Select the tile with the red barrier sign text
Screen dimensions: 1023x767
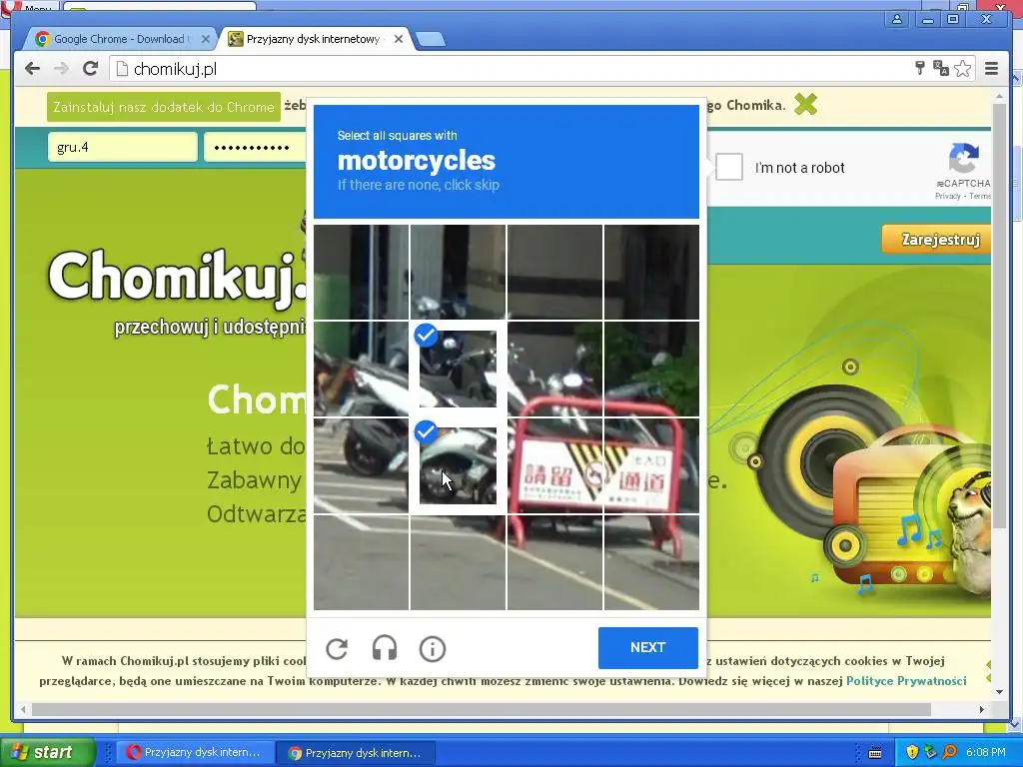[554, 465]
